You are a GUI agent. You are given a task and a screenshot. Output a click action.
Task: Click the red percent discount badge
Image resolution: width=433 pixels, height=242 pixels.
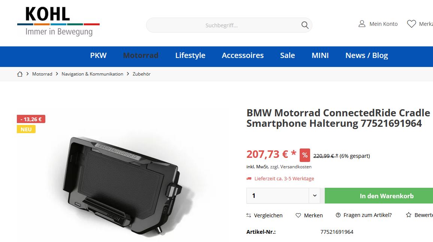(305, 155)
